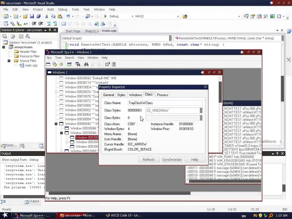This screenshot has width=292, height=219.
Task: Click the Cut scissors icon
Action: pos(46,16)
